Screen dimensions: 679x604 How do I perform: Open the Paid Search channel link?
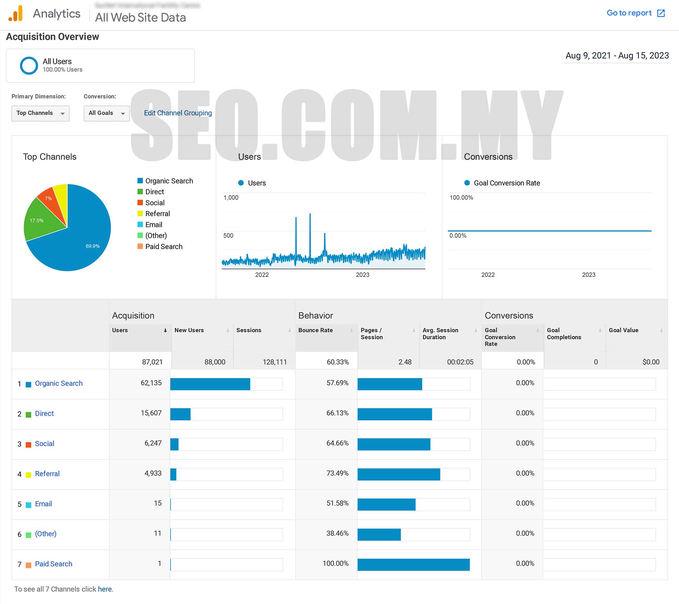point(54,564)
